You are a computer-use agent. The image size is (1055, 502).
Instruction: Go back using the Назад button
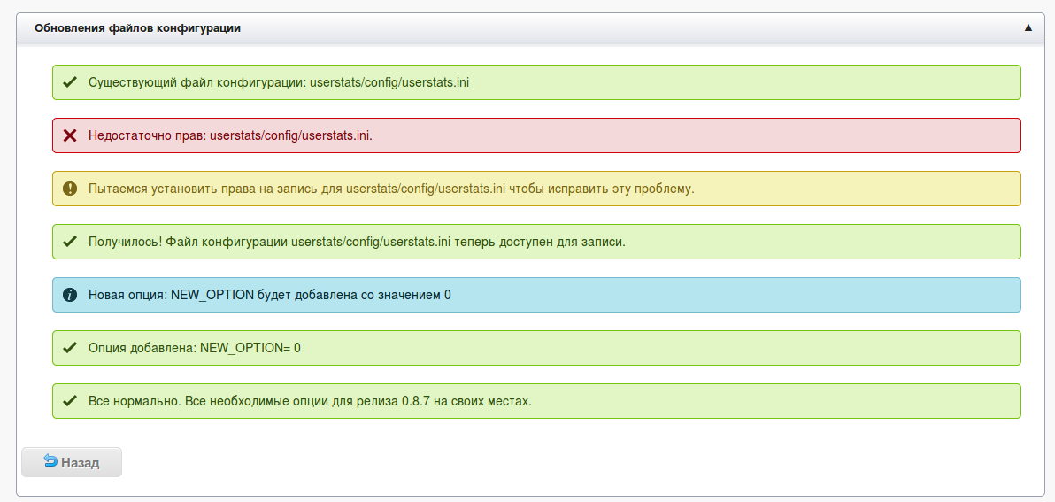click(72, 462)
